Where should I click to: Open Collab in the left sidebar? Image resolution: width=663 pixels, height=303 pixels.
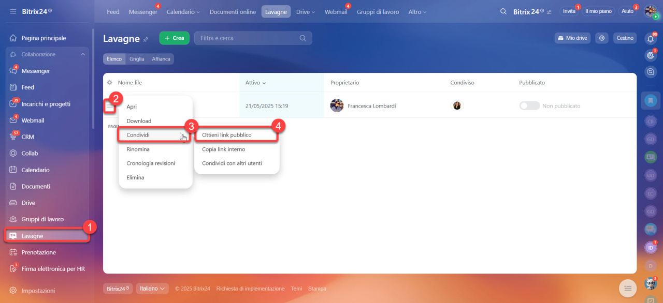(30, 153)
